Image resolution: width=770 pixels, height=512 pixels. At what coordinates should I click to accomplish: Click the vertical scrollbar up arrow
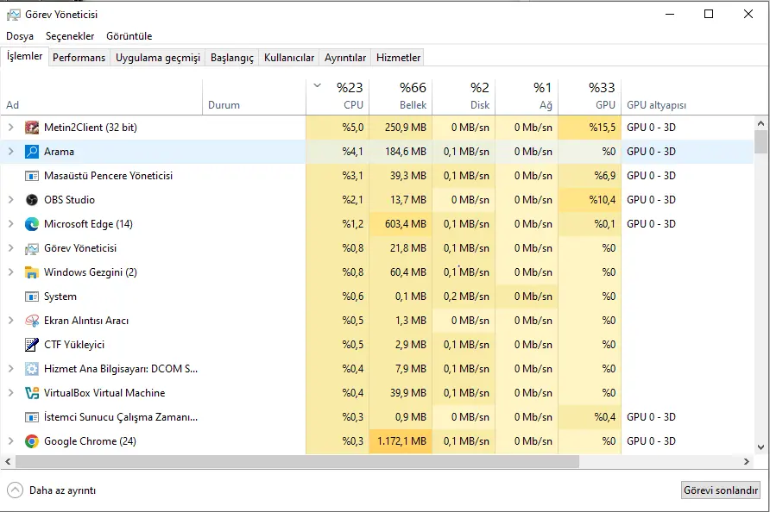pos(761,123)
